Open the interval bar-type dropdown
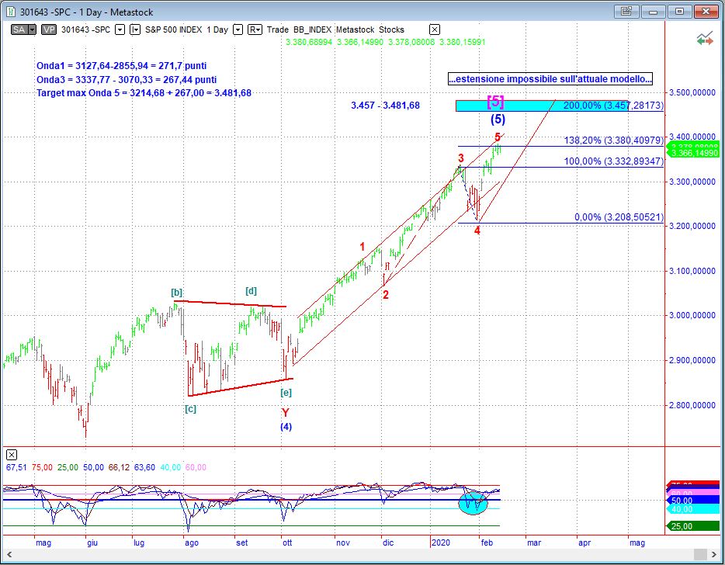725x565 pixels. point(135,29)
